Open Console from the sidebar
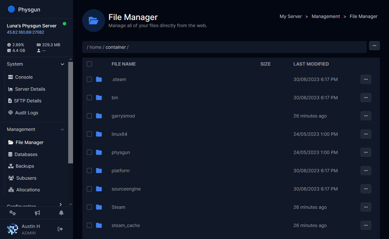 (24, 77)
